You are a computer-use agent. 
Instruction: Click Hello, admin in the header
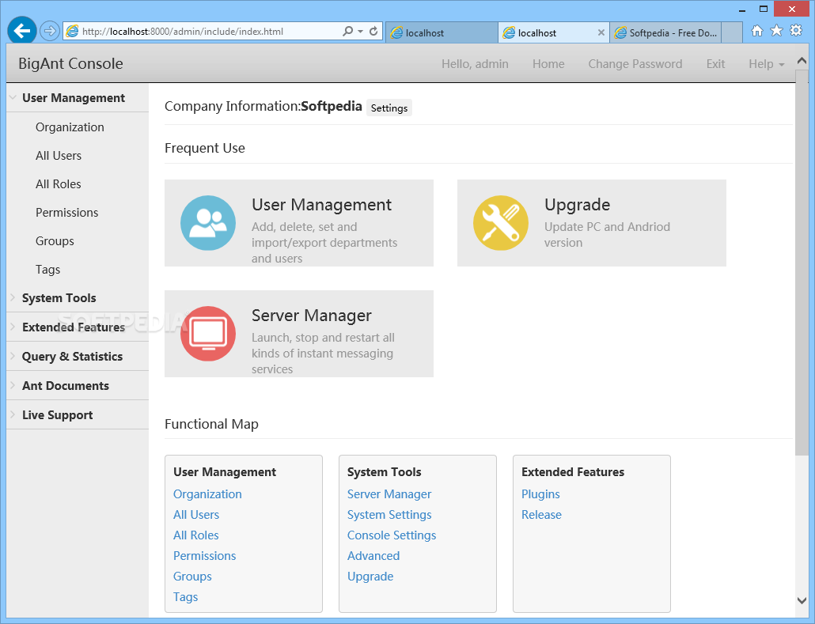[x=475, y=64]
